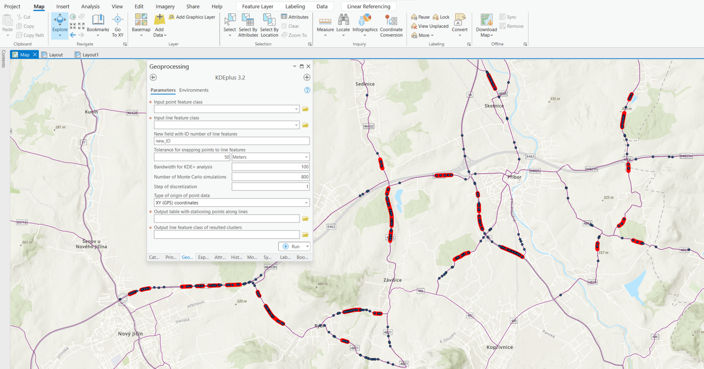Click Add Graphics Layer button
The image size is (704, 369).
192,17
